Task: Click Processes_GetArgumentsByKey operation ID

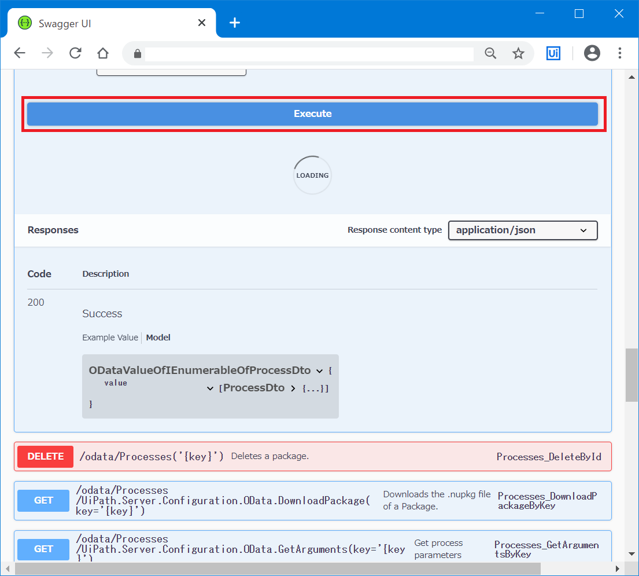Action: [x=546, y=549]
